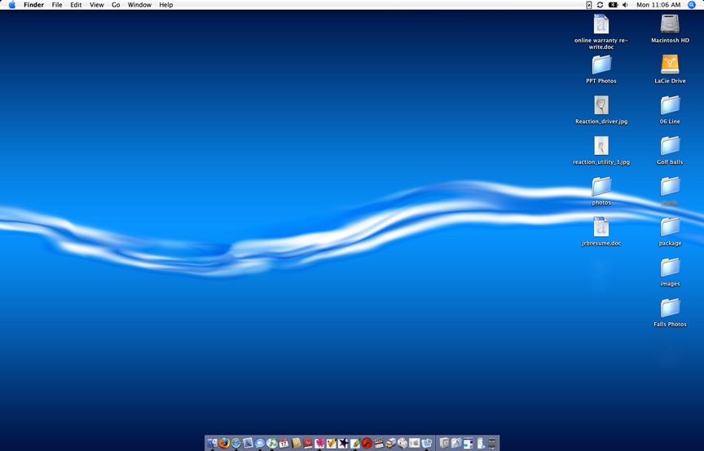The width and height of the screenshot is (704, 451).
Task: Select the Reaction_driver.jpg file
Action: (601, 105)
